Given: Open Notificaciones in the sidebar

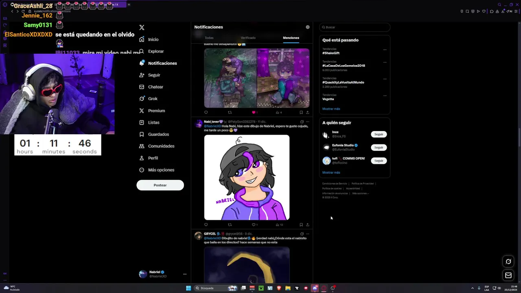Looking at the screenshot, I should (x=158, y=63).
